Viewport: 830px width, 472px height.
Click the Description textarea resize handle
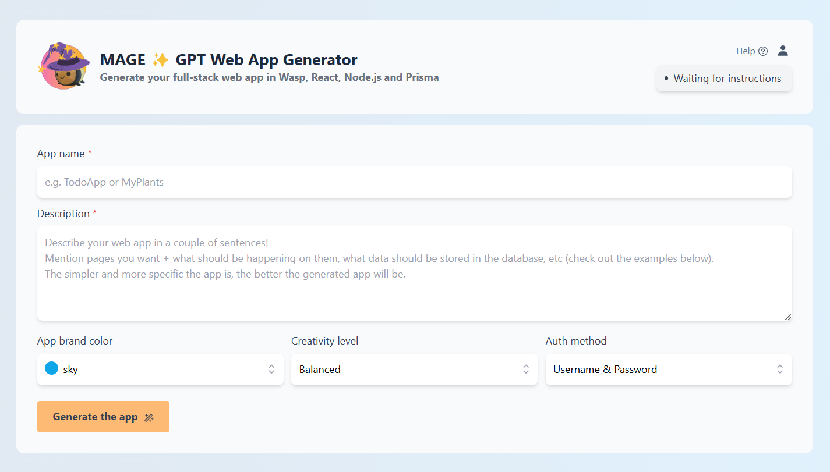tap(787, 316)
